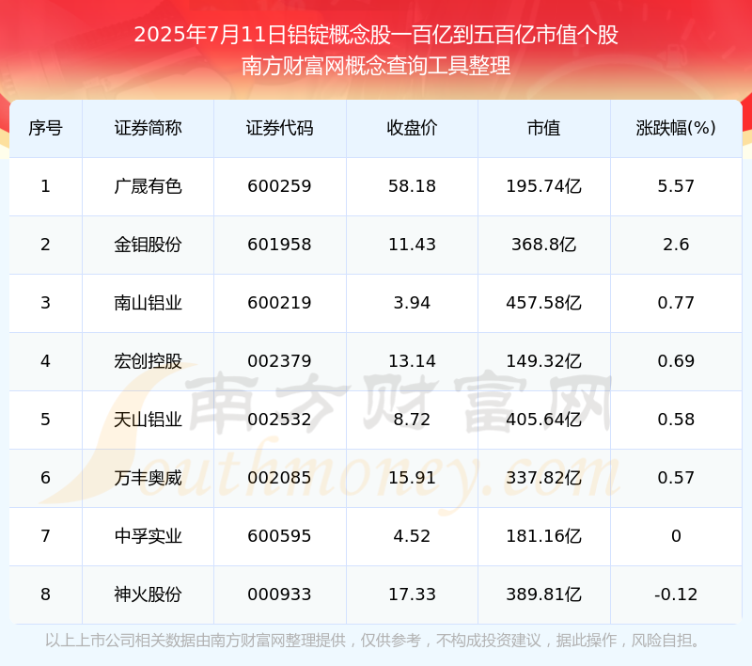Click the 涨跌幅(%) column header
Screen dimensions: 752x666
pyautogui.click(x=676, y=128)
